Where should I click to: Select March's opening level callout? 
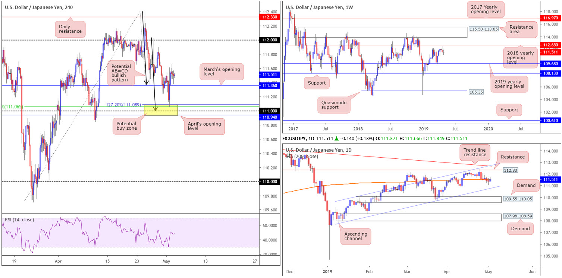pos(222,72)
